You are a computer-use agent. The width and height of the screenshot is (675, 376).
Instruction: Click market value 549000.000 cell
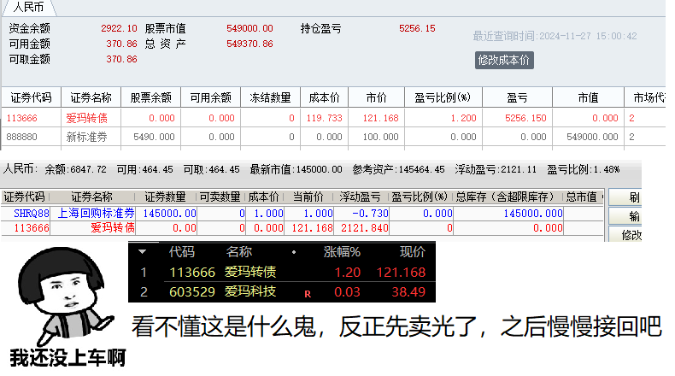592,137
